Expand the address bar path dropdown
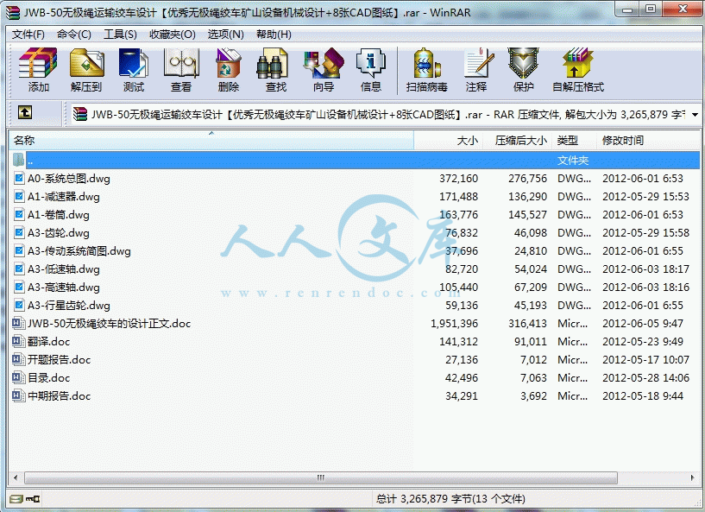This screenshot has height=512, width=705. [695, 115]
